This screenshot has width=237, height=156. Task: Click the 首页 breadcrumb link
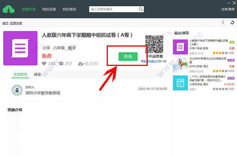point(5,23)
